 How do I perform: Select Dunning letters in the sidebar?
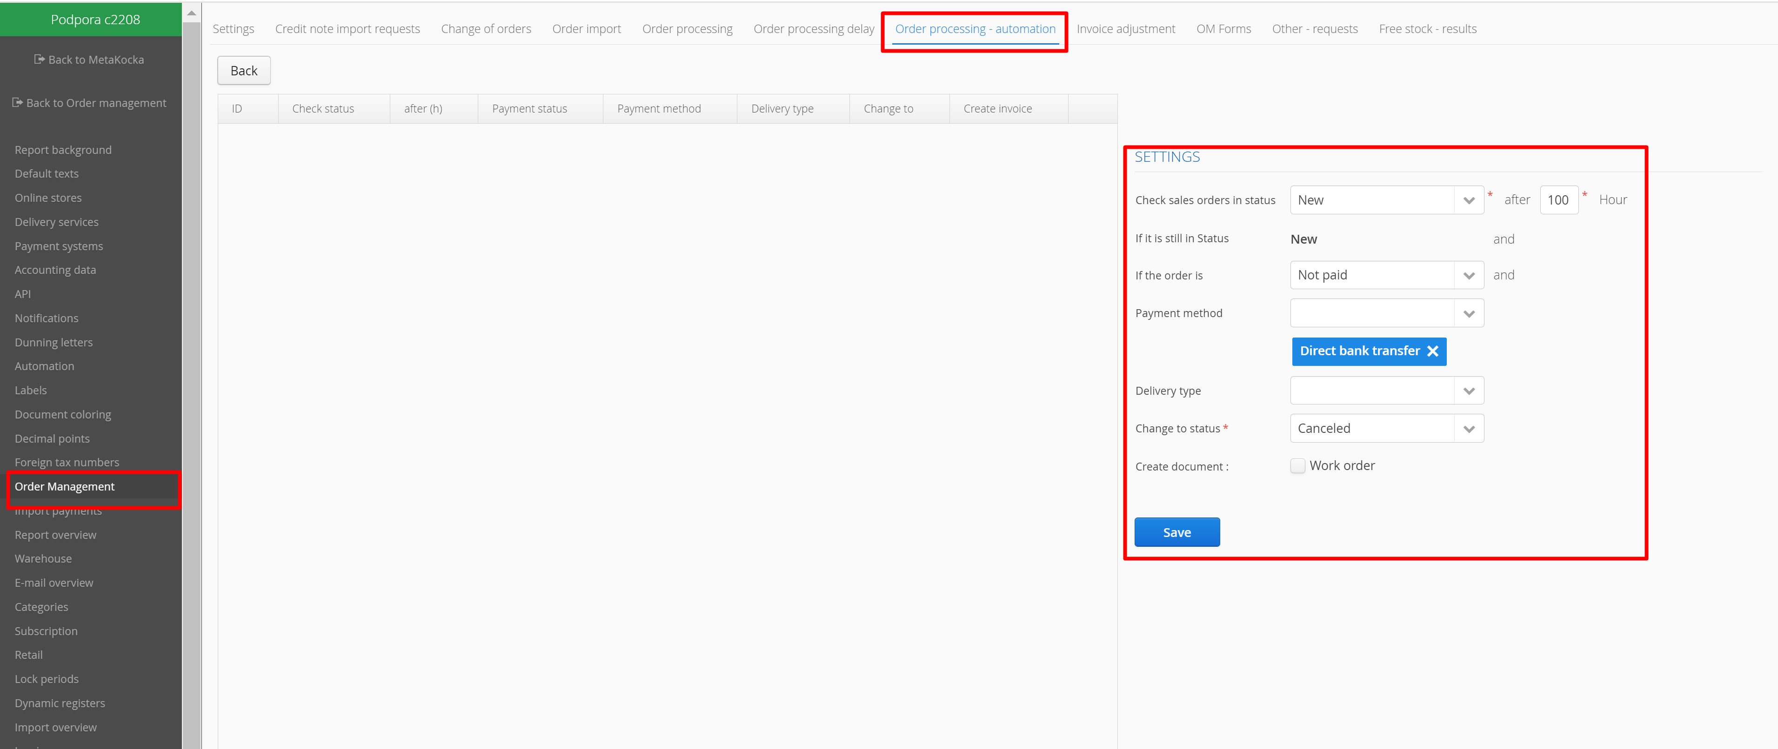tap(54, 342)
